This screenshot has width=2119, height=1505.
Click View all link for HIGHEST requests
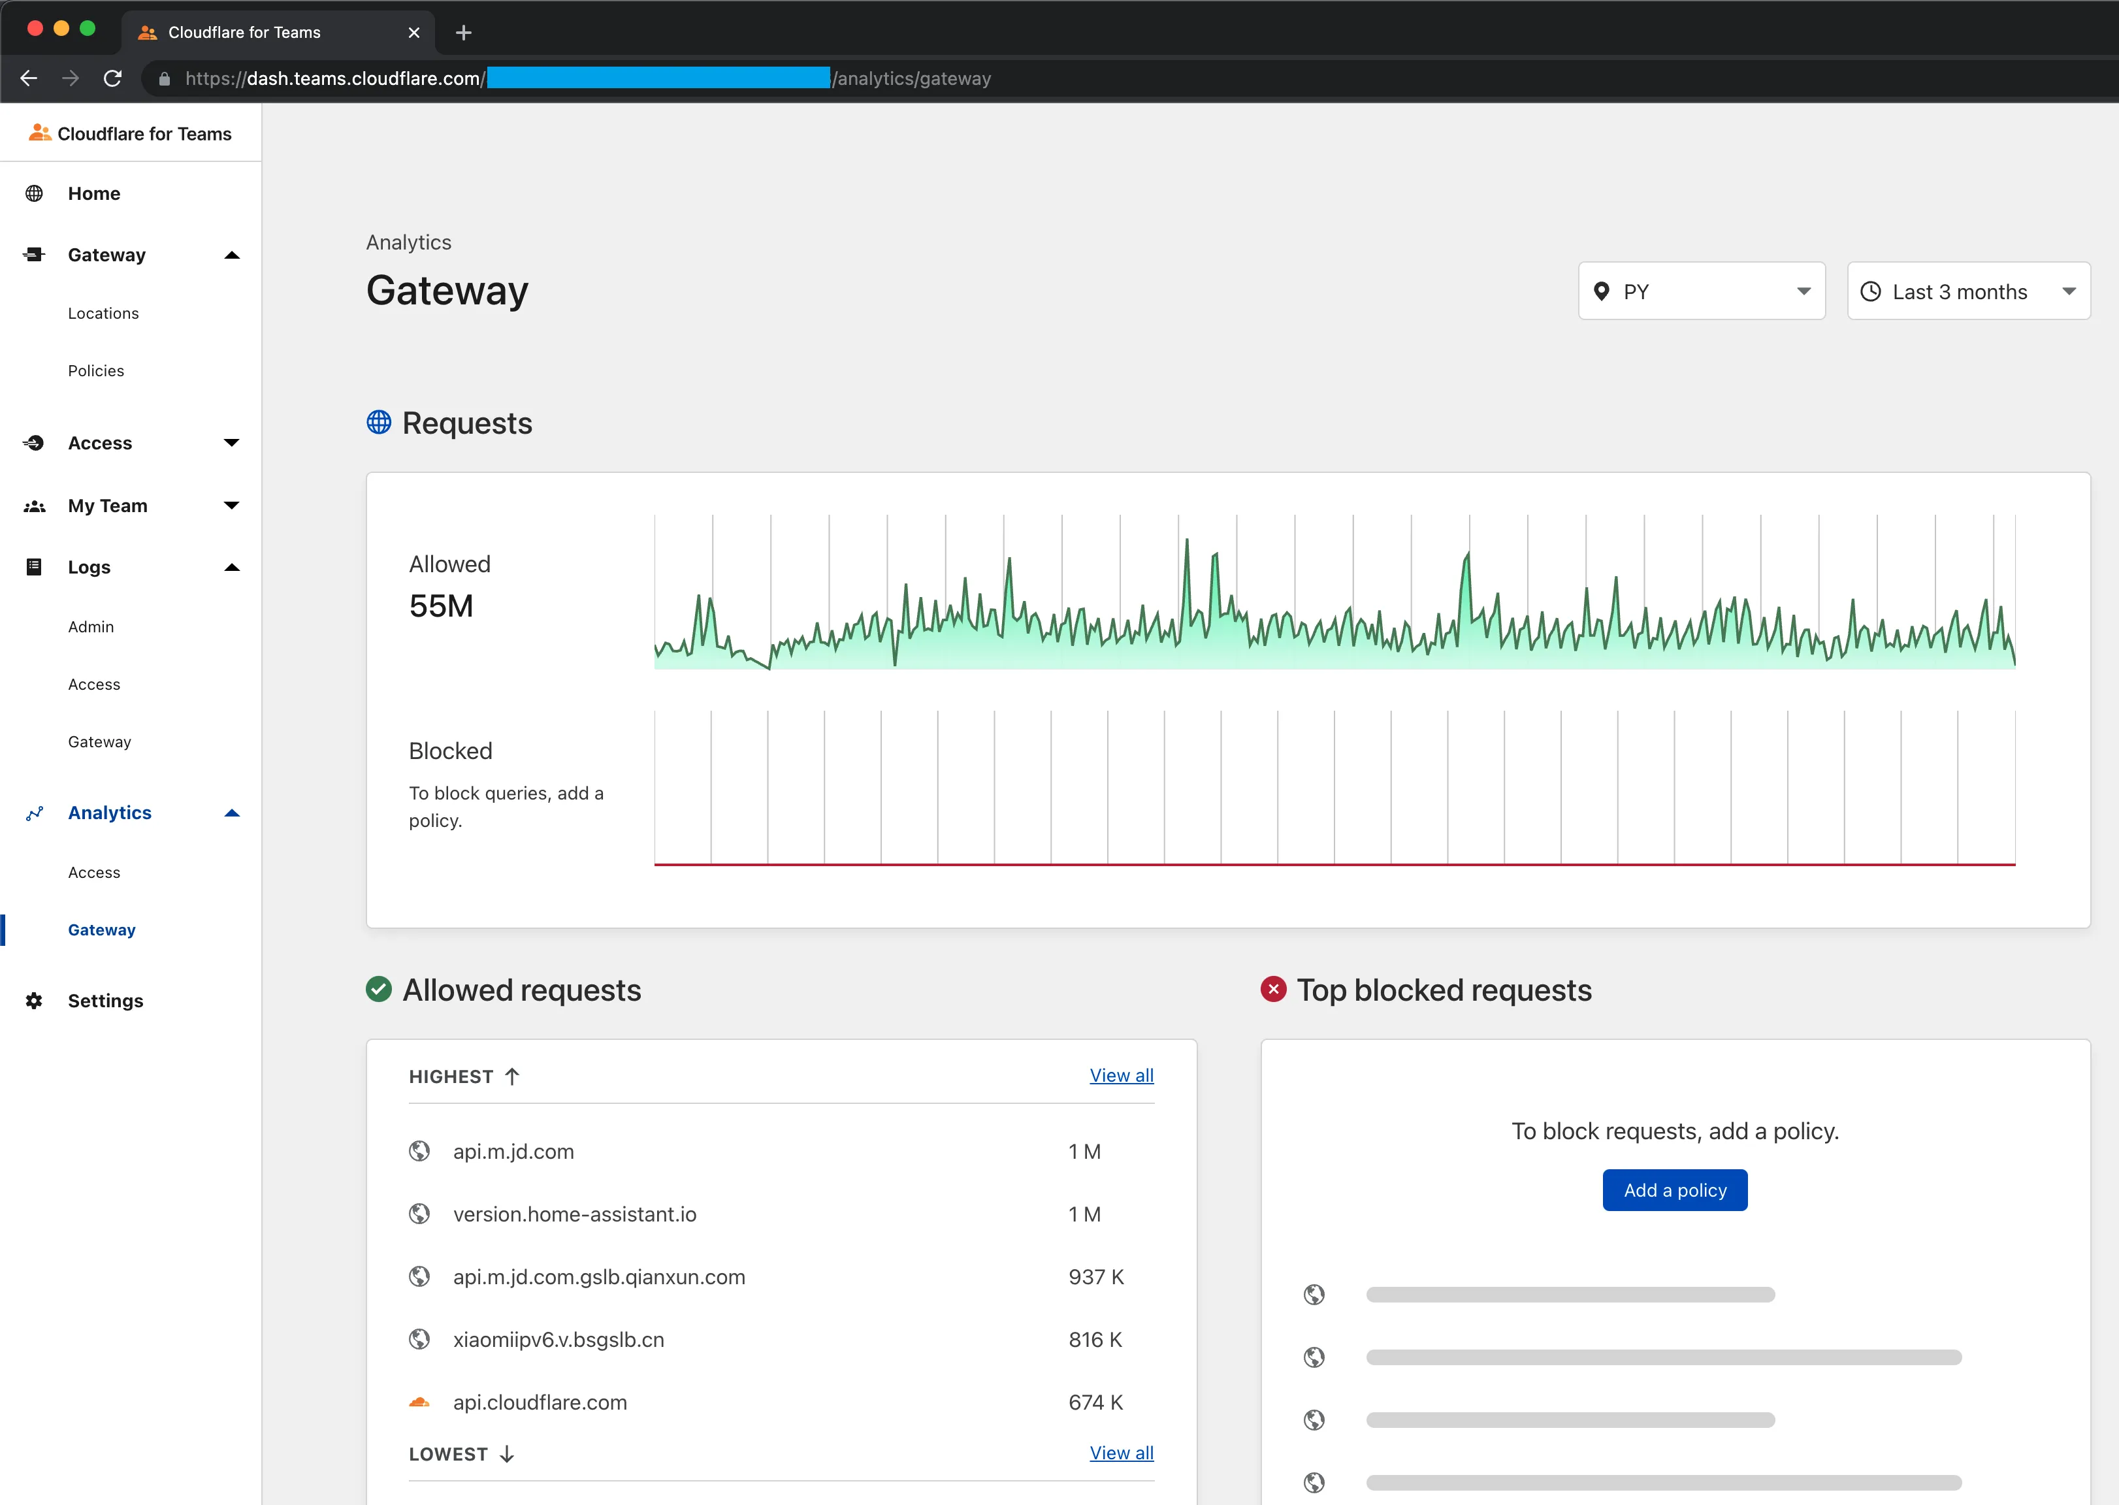coord(1121,1075)
